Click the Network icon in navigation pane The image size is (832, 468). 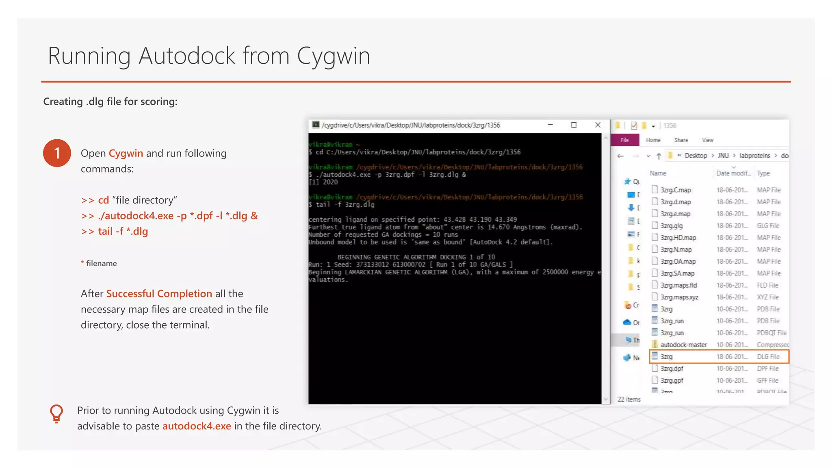pyautogui.click(x=627, y=357)
